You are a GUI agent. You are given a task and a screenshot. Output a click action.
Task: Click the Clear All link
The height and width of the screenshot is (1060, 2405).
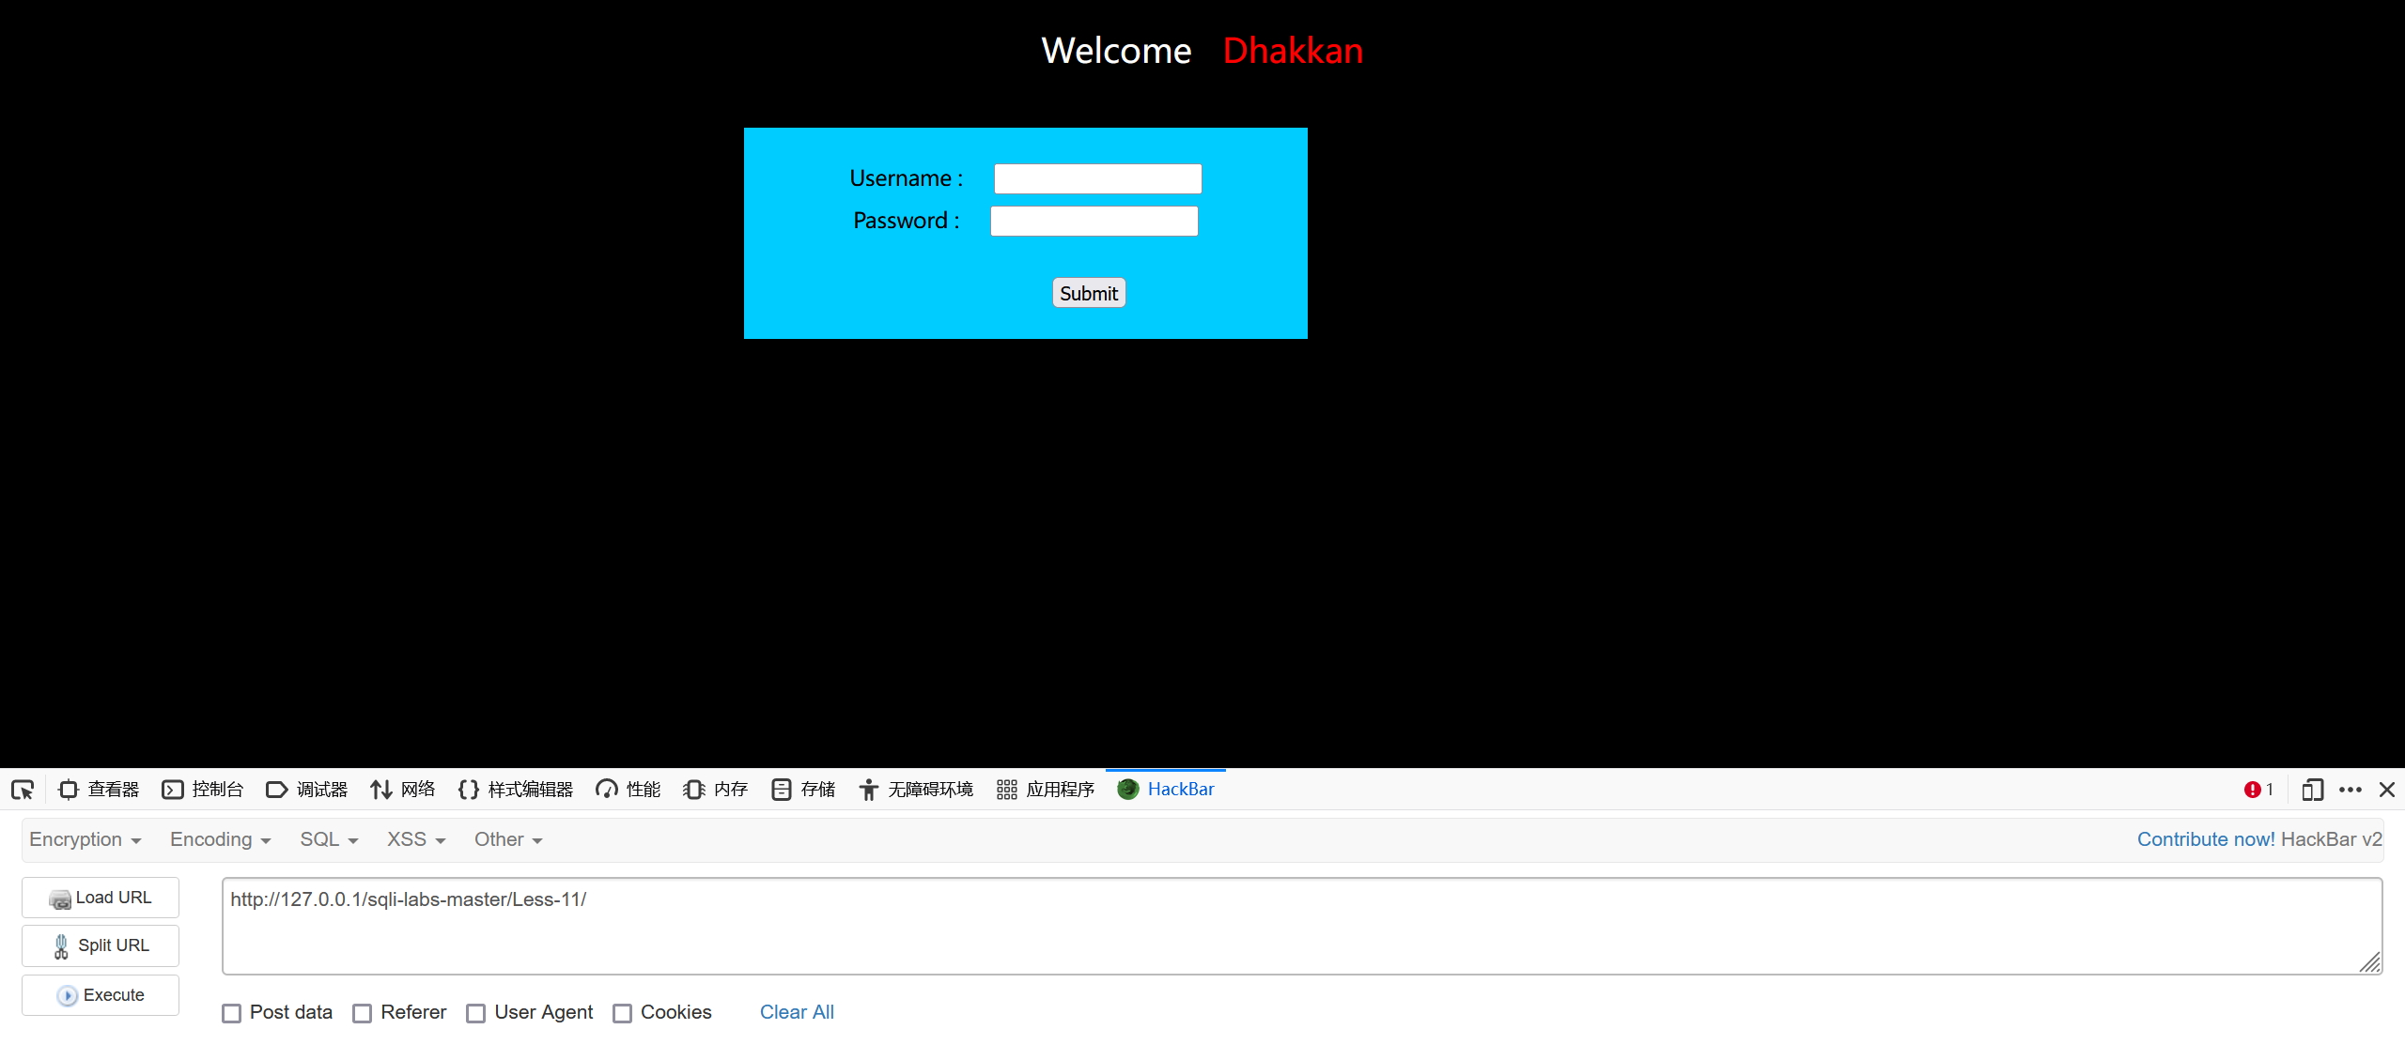797,1012
